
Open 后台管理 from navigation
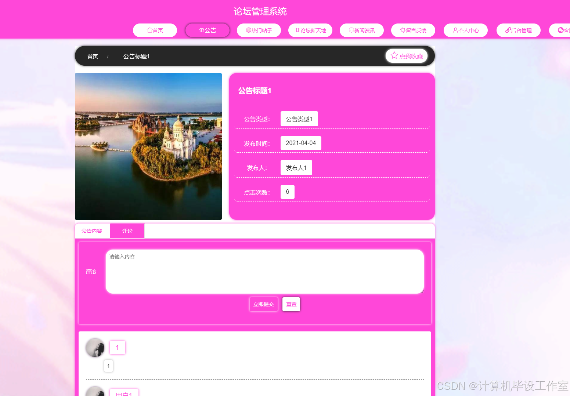pyautogui.click(x=519, y=30)
